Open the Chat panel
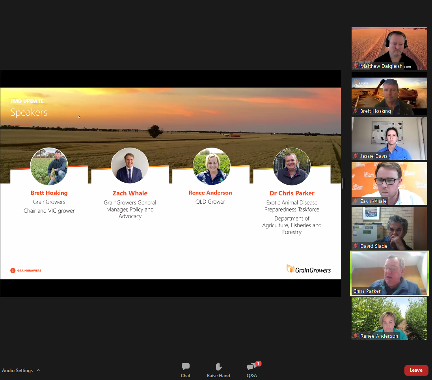Image resolution: width=432 pixels, height=380 pixels. [x=185, y=370]
